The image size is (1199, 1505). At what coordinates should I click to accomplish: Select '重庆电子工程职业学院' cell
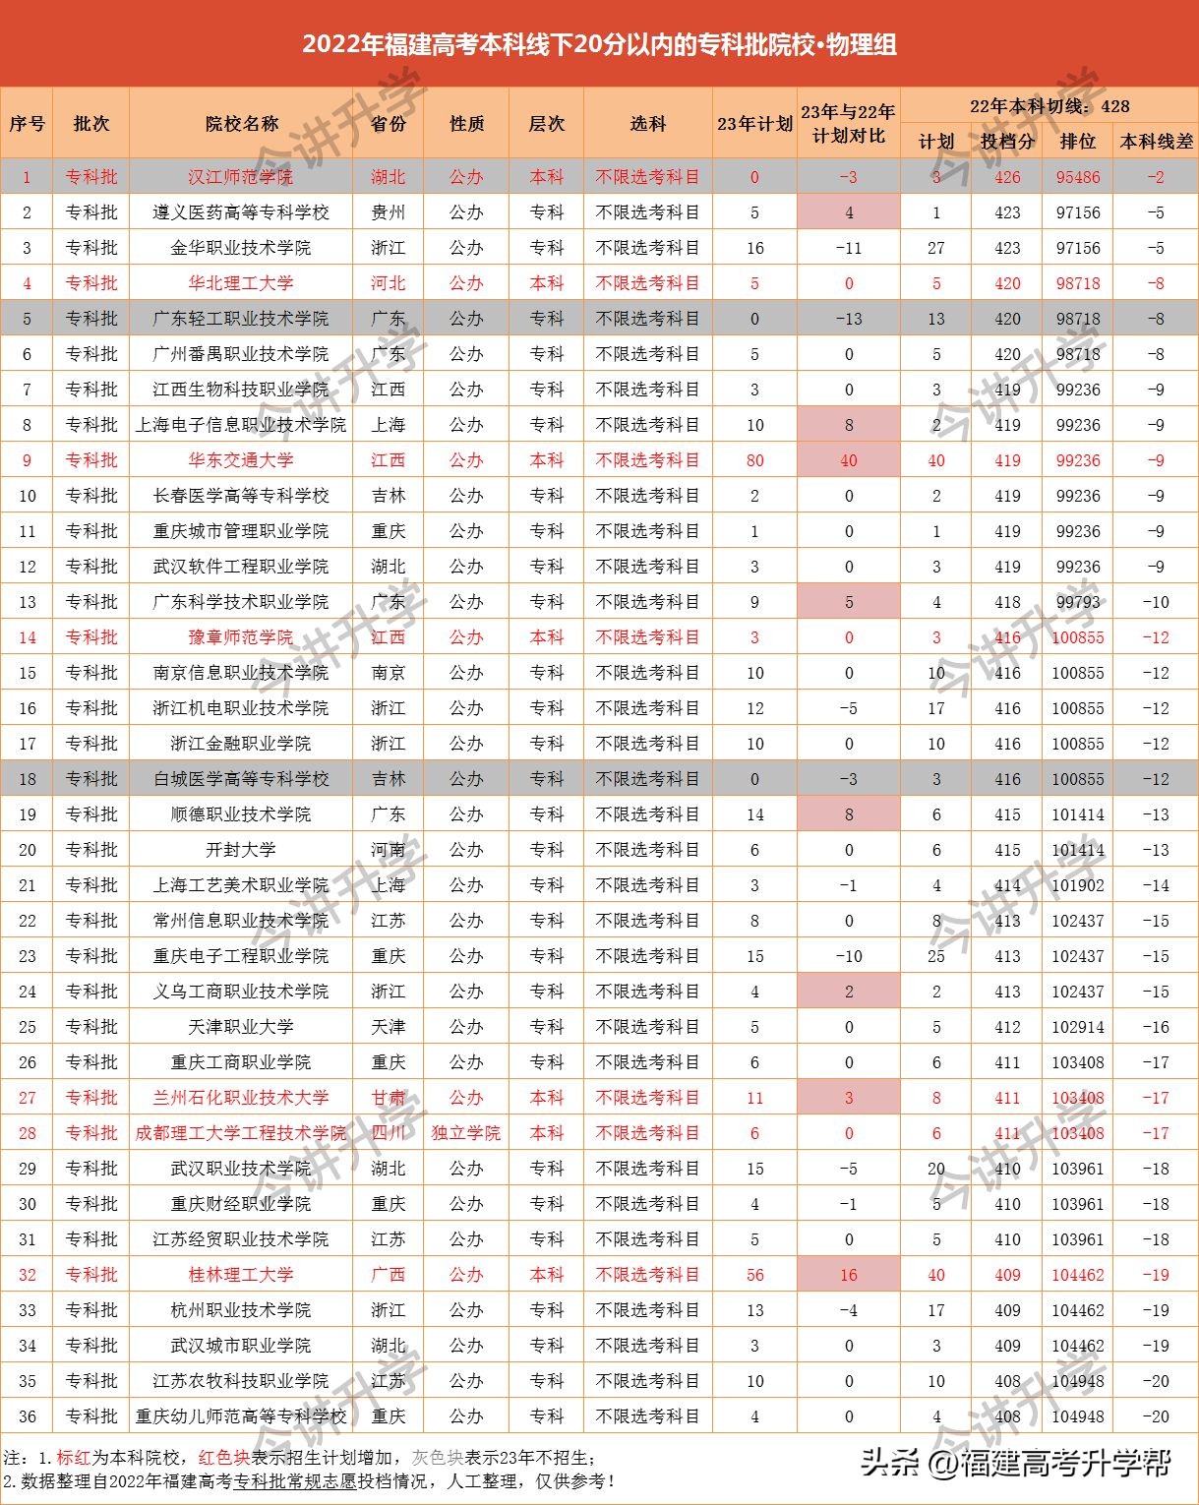click(241, 956)
